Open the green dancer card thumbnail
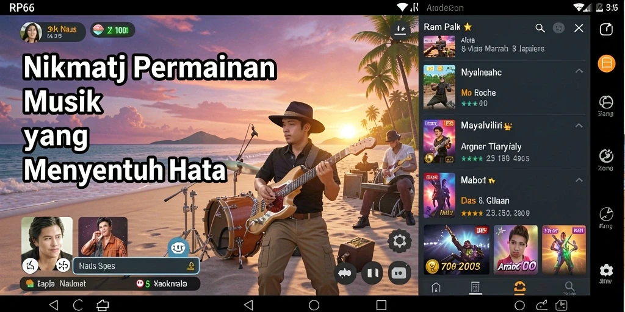This screenshot has height=312, width=625. point(564,249)
